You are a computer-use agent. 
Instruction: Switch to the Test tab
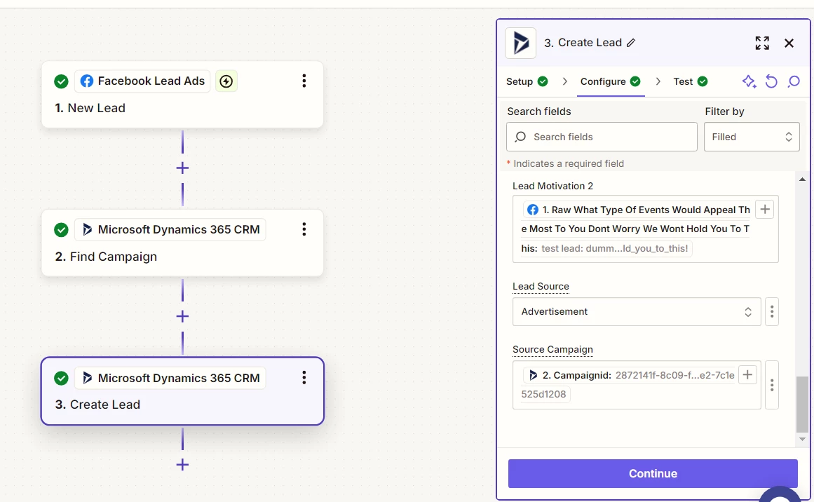691,81
